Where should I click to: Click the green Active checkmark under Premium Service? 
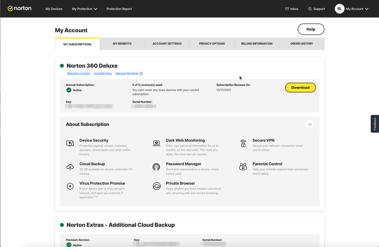click(x=69, y=245)
